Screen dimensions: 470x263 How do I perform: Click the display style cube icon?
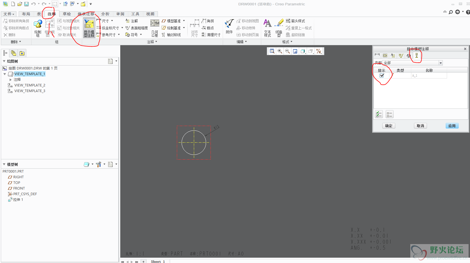click(x=303, y=51)
